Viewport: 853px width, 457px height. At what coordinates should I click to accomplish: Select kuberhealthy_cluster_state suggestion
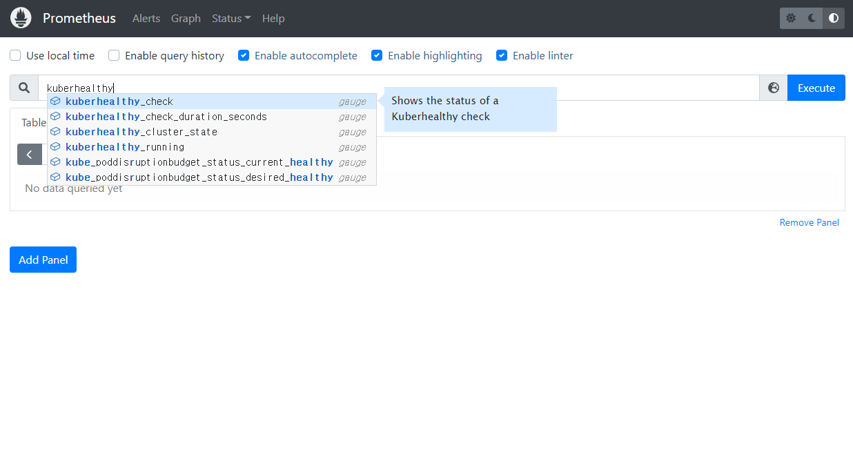tap(212, 132)
